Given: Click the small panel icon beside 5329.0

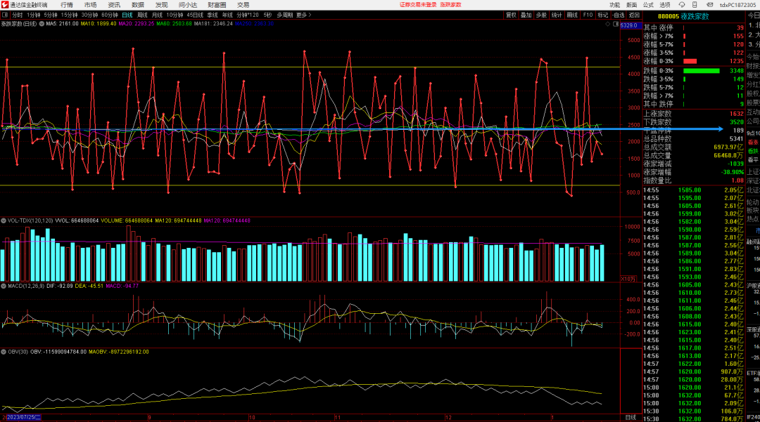Looking at the screenshot, I should coord(616,24).
